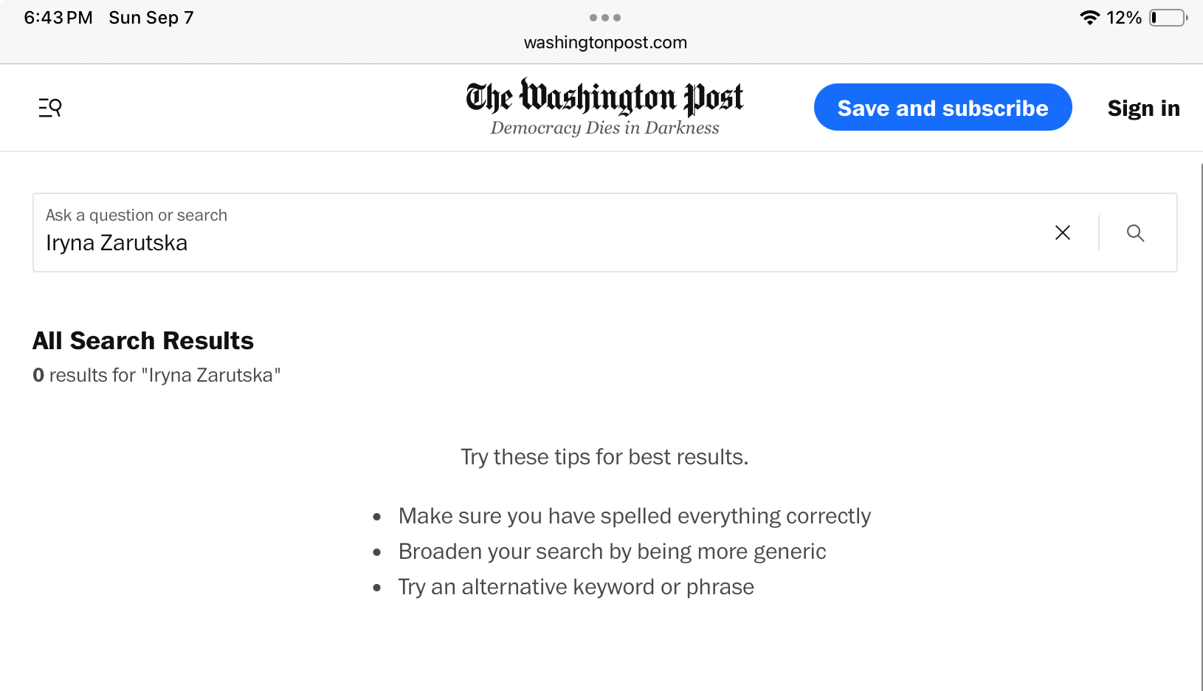
Task: Tap the battery indicator icon
Action: point(1168,18)
